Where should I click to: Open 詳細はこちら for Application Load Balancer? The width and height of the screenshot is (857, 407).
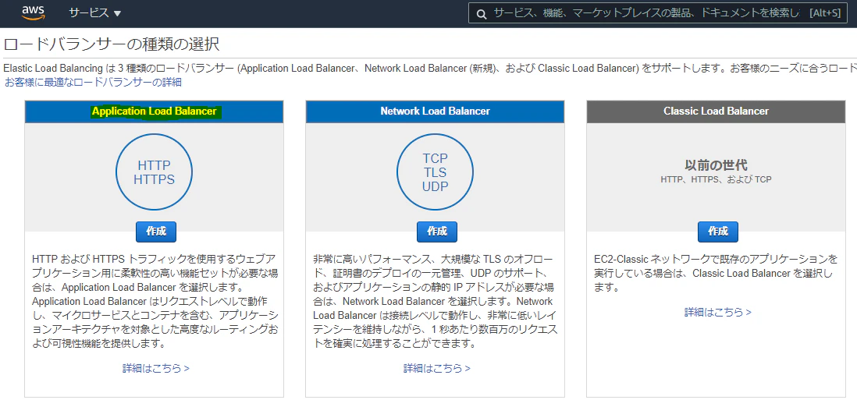156,368
